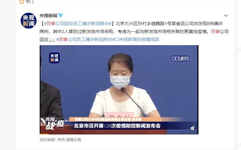Play the press conference video
Viewport: 241px width, 150px height.
(119, 90)
